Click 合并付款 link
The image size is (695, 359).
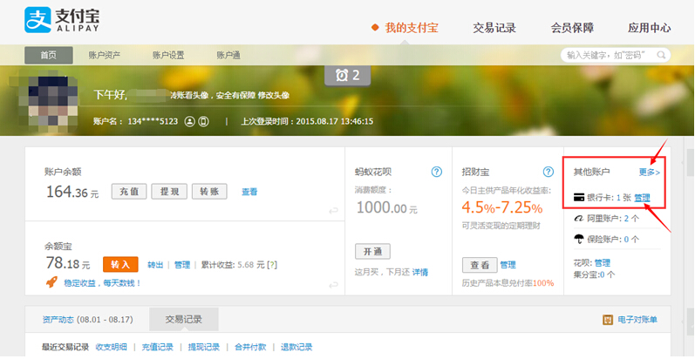[250, 347]
